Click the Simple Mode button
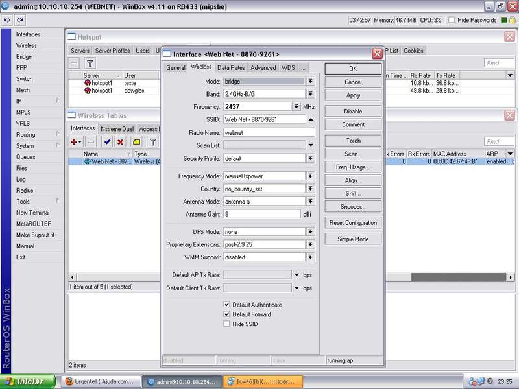This screenshot has width=519, height=389. 353,239
